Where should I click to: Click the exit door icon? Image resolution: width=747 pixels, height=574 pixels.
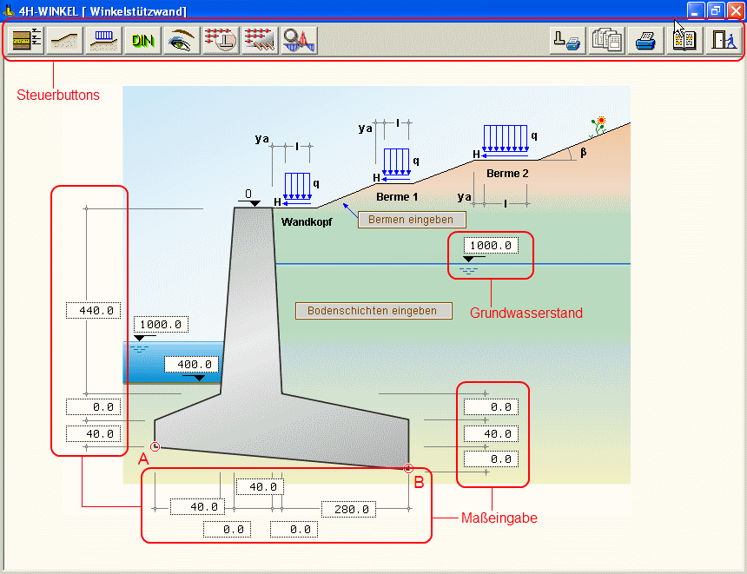click(x=723, y=41)
